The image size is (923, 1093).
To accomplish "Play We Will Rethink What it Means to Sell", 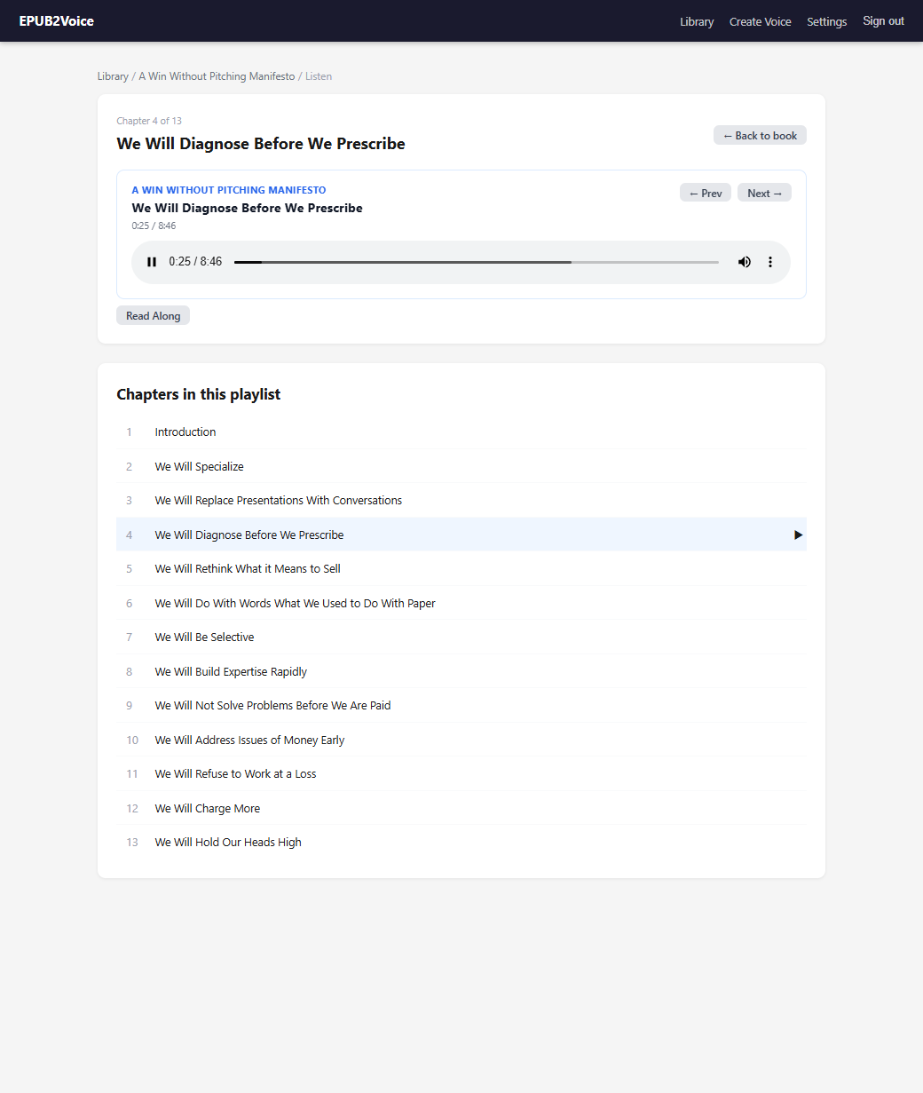I will click(461, 569).
